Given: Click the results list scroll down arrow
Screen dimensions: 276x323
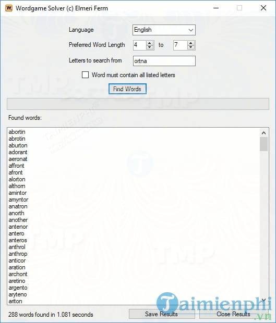Looking at the screenshot, I should [263, 300].
